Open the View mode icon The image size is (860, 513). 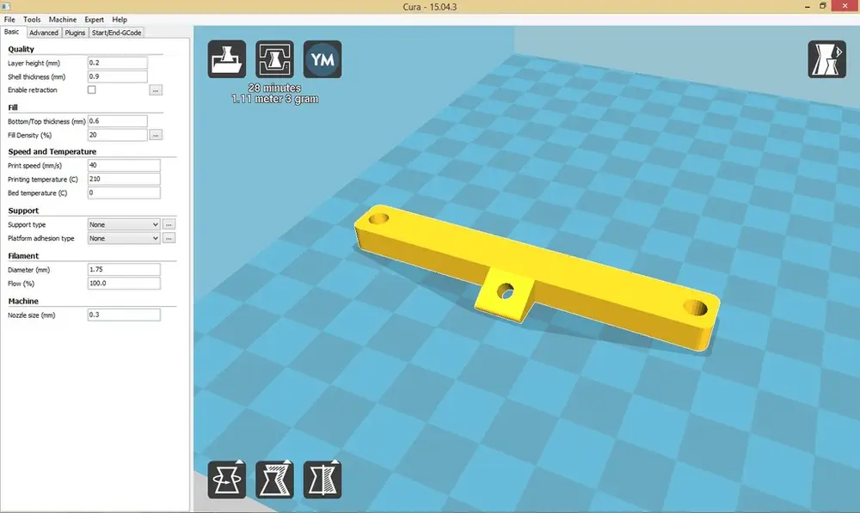coord(826,59)
